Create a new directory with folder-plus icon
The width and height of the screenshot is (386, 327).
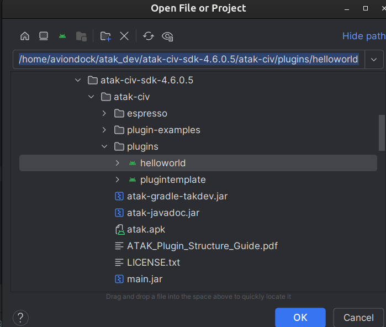coord(105,36)
